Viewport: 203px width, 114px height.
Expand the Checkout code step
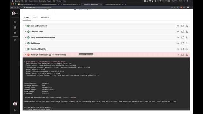(x=25, y=32)
